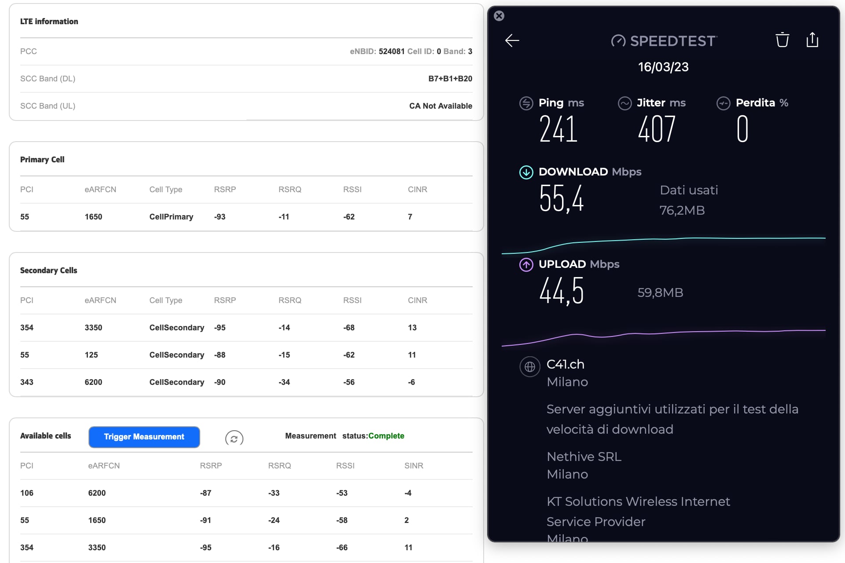Click available cells RSRQ -24 value

274,520
